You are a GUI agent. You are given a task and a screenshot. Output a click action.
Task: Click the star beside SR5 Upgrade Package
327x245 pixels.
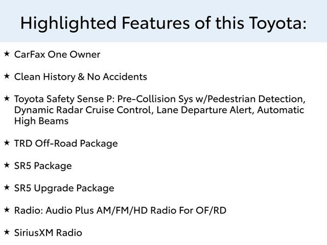pyautogui.click(x=7, y=187)
